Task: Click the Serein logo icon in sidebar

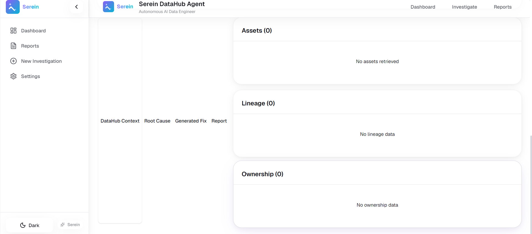Action: tap(13, 7)
